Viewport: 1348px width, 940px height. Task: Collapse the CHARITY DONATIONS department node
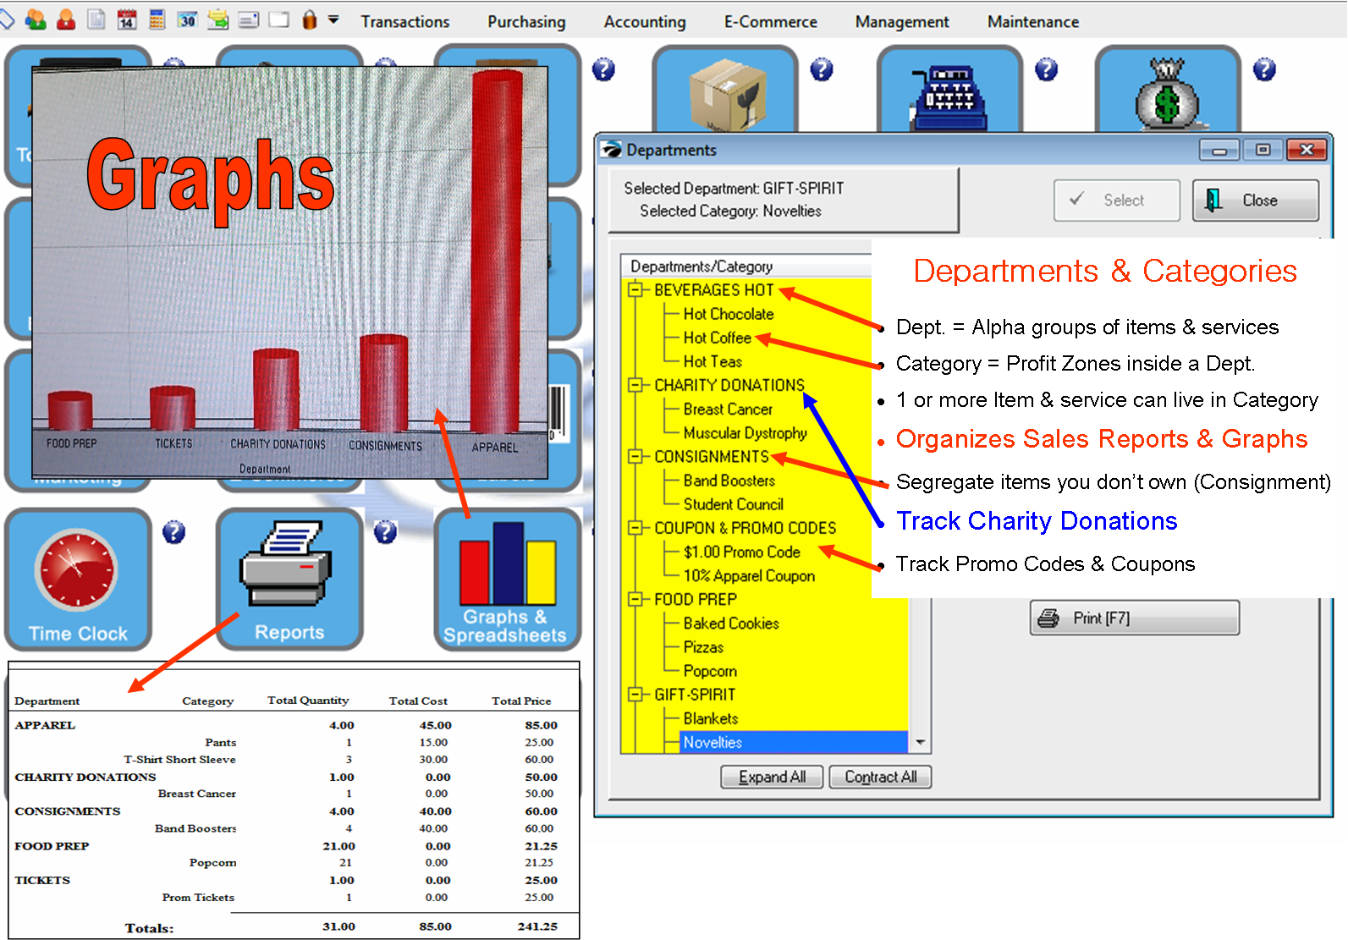pyautogui.click(x=635, y=385)
